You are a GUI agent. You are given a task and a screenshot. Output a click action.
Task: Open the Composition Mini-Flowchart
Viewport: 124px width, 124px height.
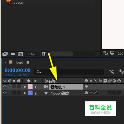tap(111, 72)
